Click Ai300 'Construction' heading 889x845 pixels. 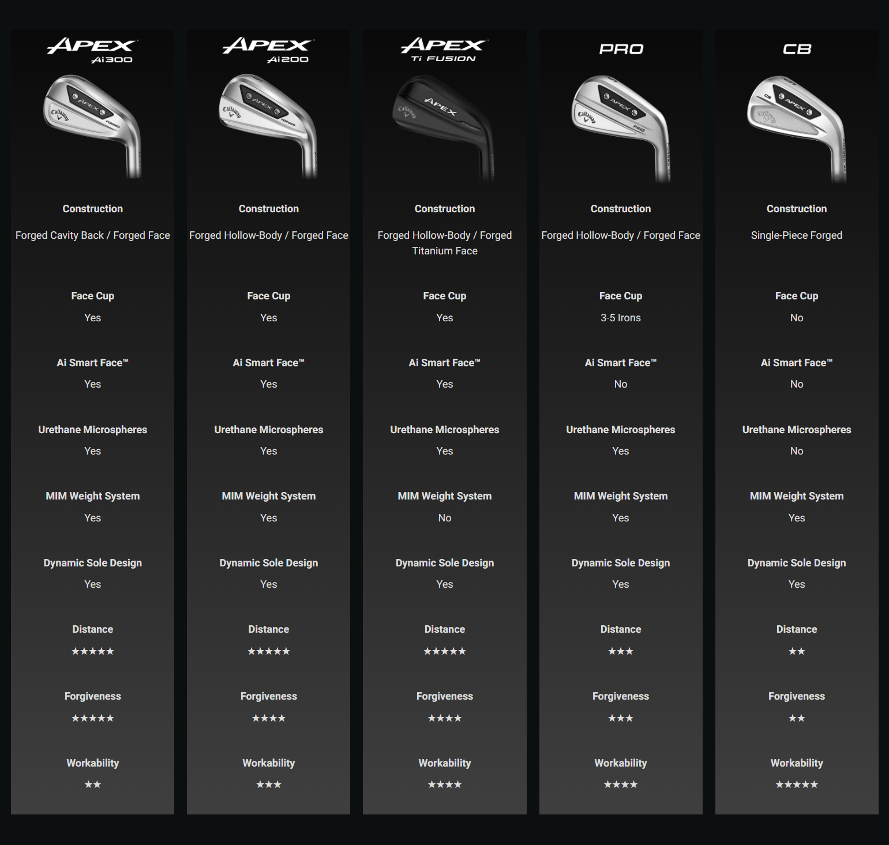pyautogui.click(x=93, y=209)
